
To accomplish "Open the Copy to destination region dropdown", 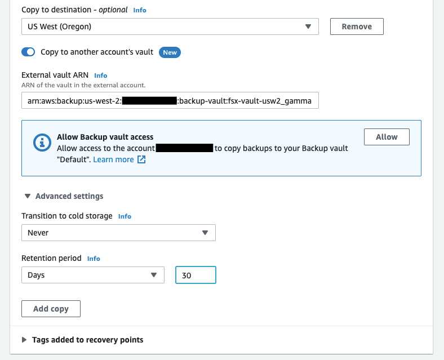I will tap(170, 26).
